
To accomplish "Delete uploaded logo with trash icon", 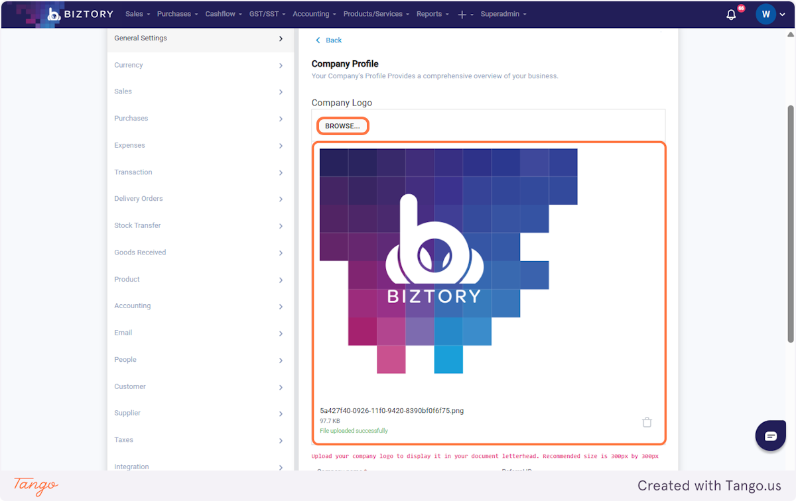I will click(647, 422).
